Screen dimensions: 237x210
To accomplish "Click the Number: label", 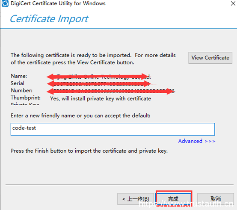I will click(x=21, y=91).
